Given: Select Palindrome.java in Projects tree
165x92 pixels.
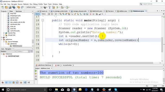Looking at the screenshot, I should point(17,46).
